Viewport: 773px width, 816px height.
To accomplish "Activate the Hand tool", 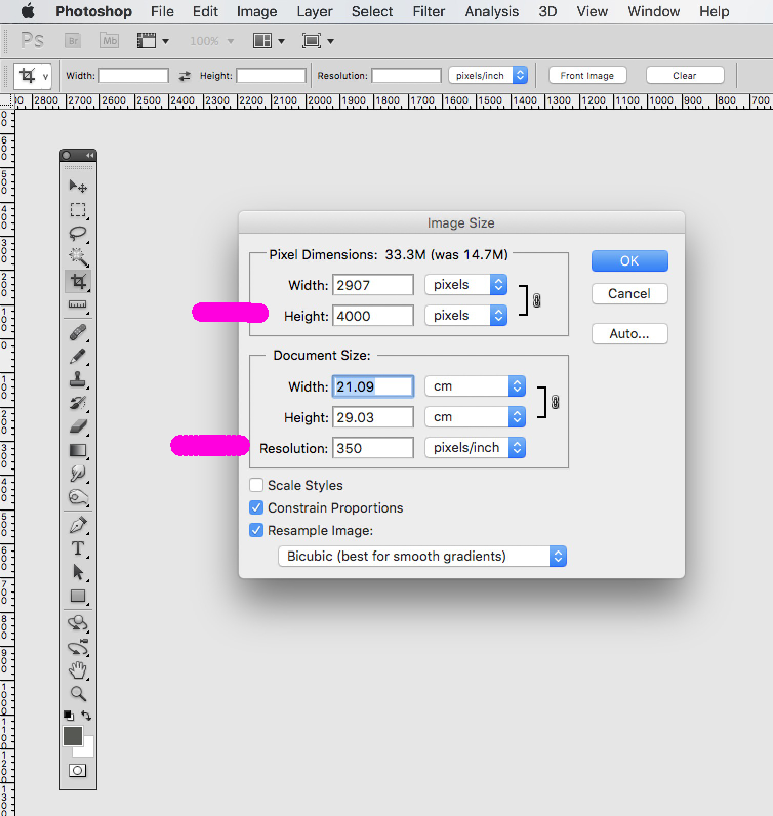I will click(77, 669).
